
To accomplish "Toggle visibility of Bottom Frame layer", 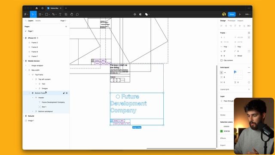I will pos(67,93).
